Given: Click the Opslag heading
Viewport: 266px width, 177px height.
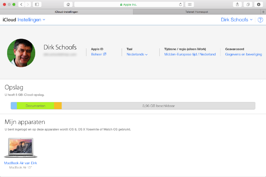Looking at the screenshot, I should 14,87.
